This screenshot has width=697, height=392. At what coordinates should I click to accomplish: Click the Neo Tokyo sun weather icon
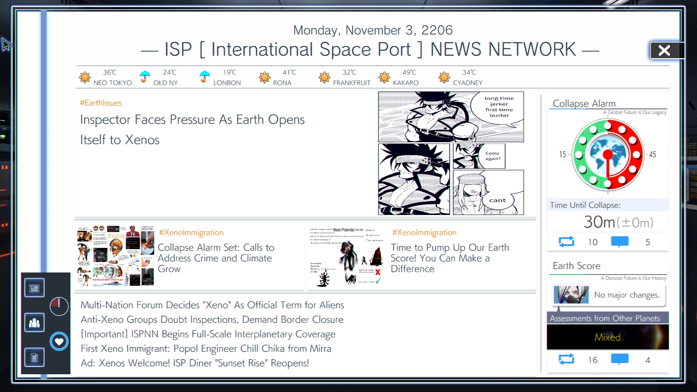tap(85, 77)
